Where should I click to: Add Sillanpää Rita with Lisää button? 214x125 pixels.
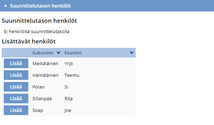click(16, 98)
